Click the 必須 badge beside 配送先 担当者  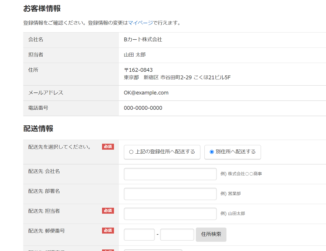tap(108, 211)
